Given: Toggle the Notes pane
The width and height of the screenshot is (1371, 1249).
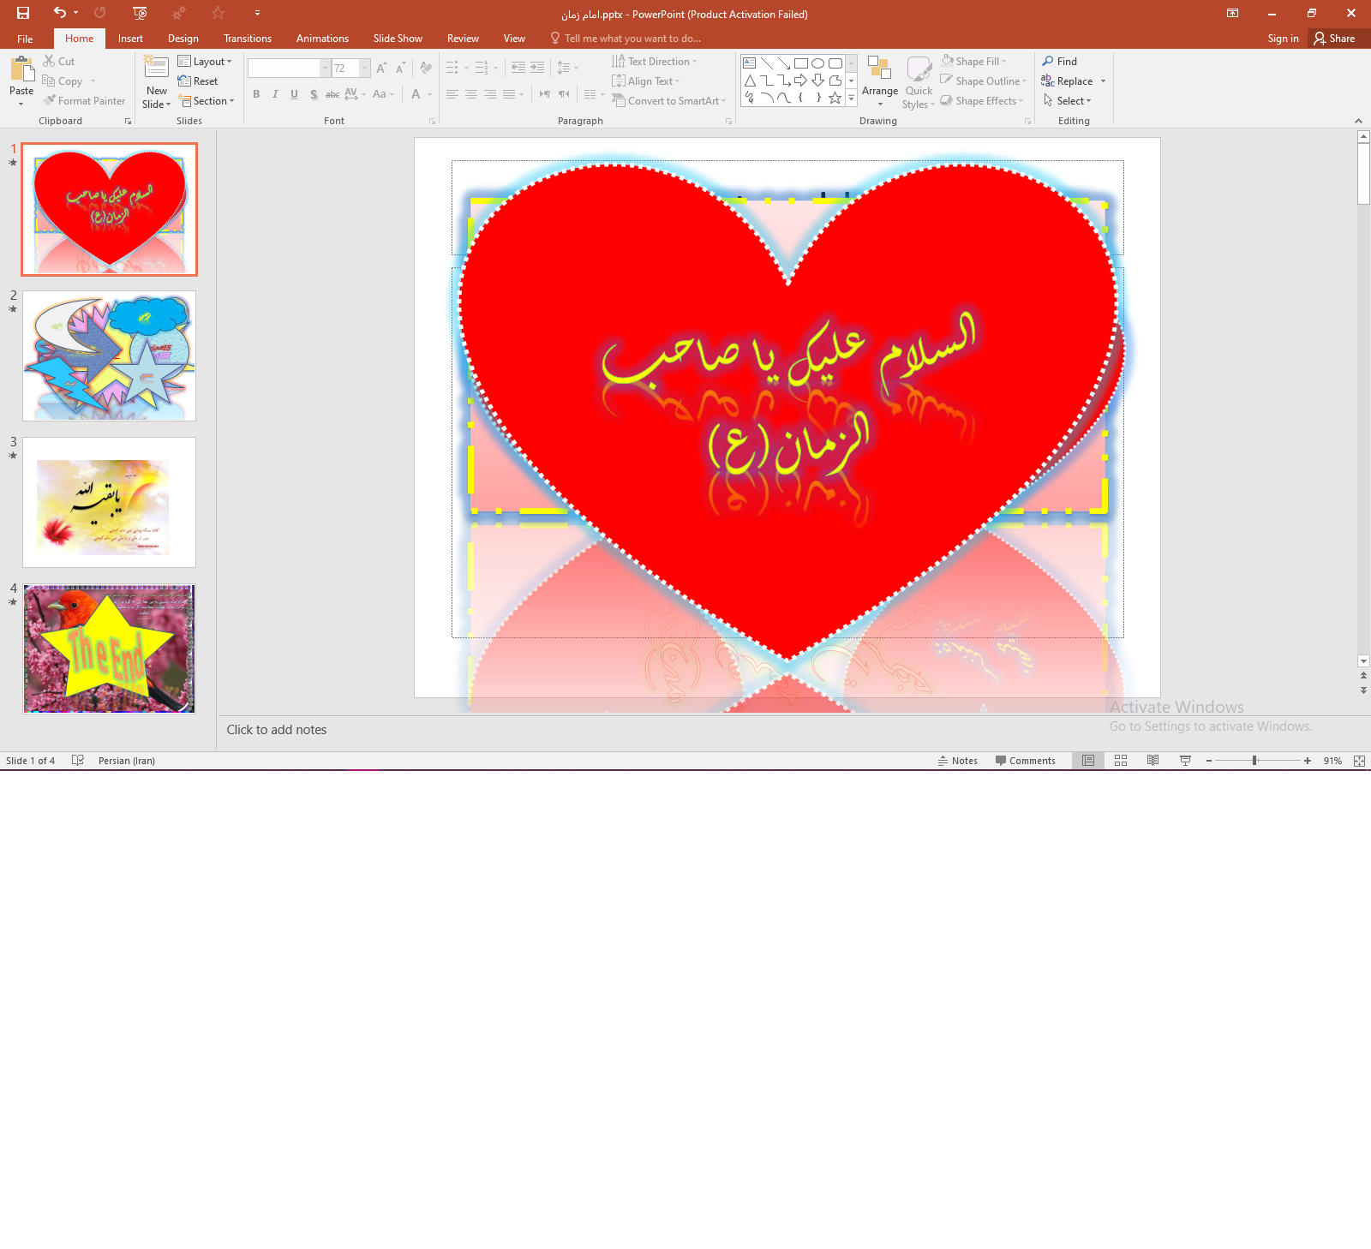Looking at the screenshot, I should pos(957,761).
